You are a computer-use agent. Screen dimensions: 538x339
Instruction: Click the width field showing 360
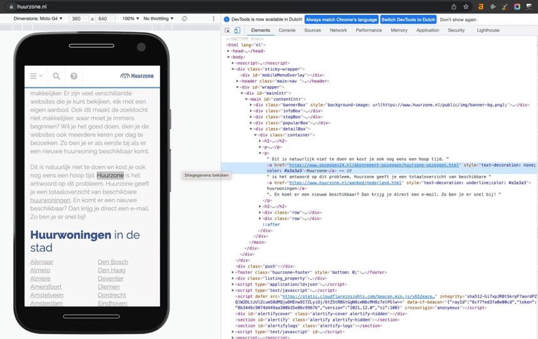point(78,19)
